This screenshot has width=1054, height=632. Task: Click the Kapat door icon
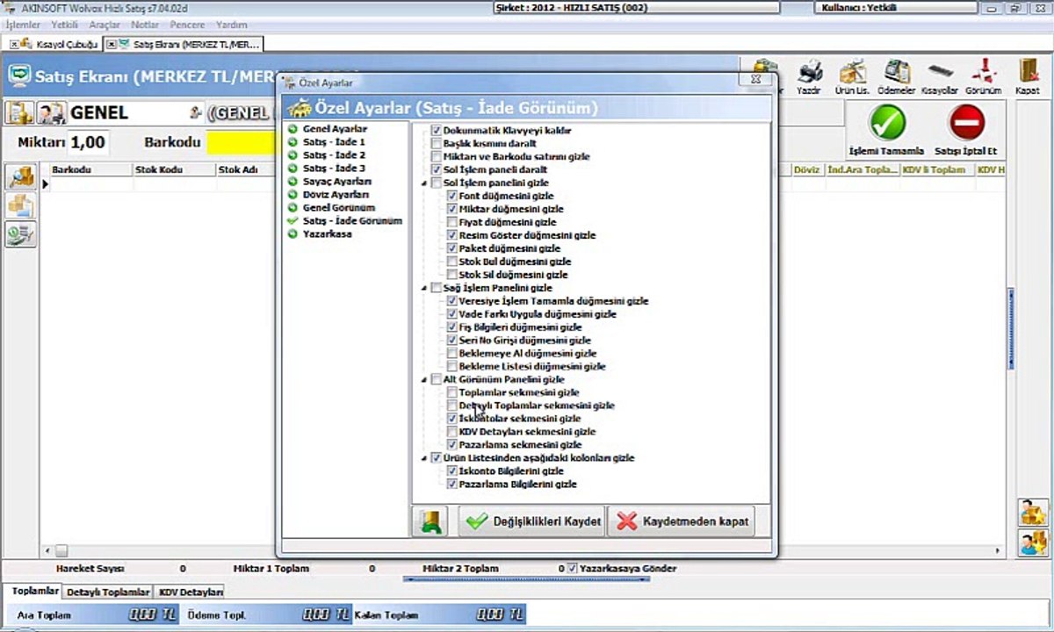(1027, 76)
